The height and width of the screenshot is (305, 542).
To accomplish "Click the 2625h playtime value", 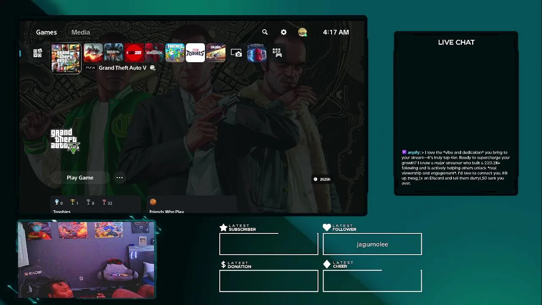I will [325, 179].
